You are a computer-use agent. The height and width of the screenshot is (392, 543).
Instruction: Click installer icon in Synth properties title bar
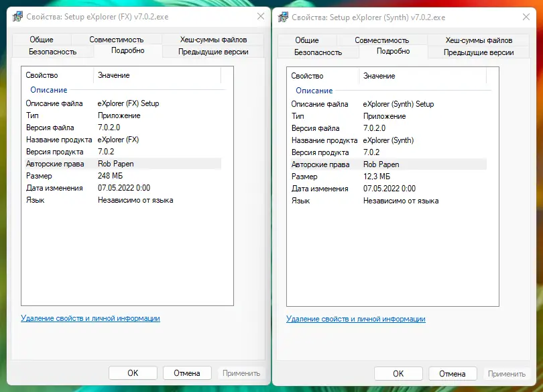coord(283,17)
